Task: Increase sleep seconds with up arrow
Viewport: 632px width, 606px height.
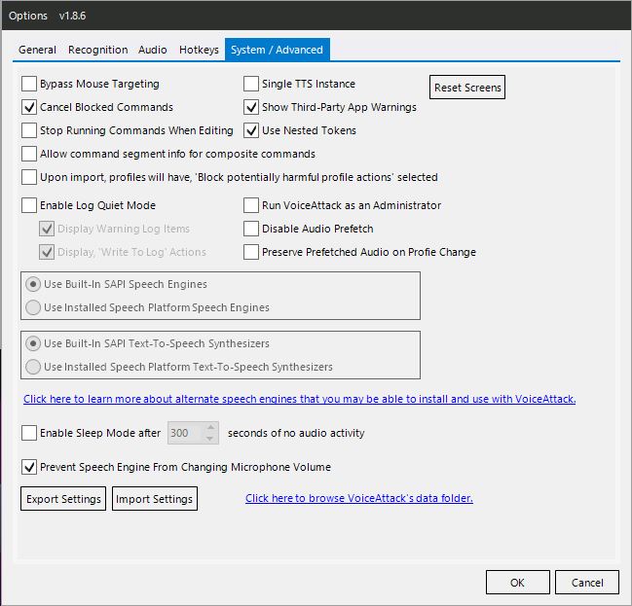Action: point(210,427)
